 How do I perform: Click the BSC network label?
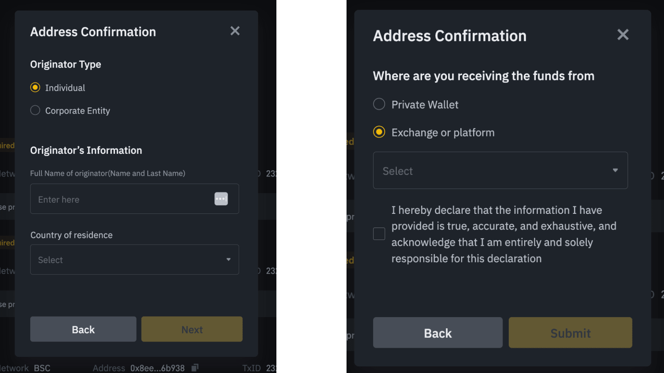[42, 368]
